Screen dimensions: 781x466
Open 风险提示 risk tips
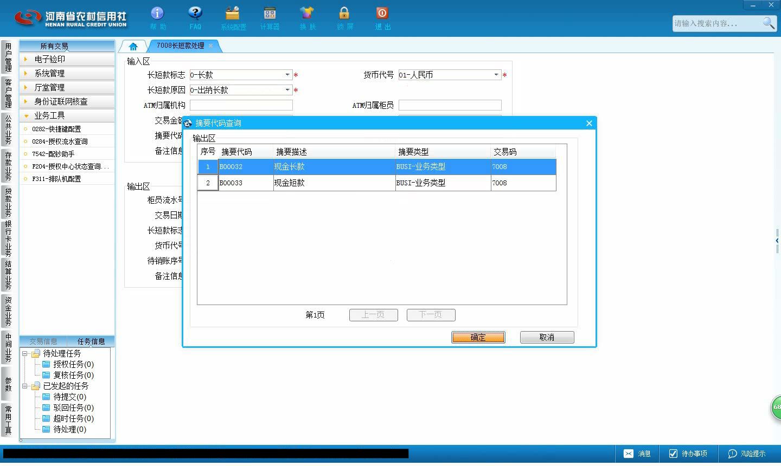pyautogui.click(x=747, y=454)
